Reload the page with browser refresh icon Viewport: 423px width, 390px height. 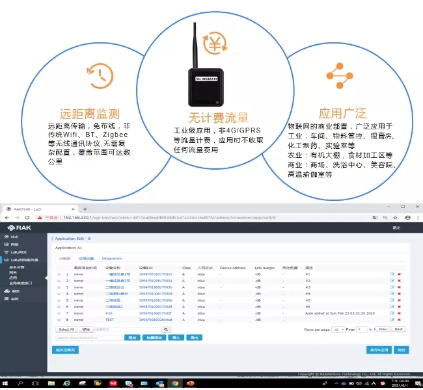[x=27, y=218]
